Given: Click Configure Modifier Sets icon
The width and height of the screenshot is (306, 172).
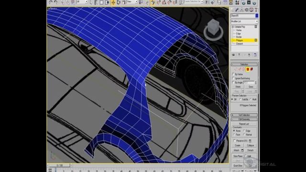Looking at the screenshot, I should pyautogui.click(x=255, y=55).
